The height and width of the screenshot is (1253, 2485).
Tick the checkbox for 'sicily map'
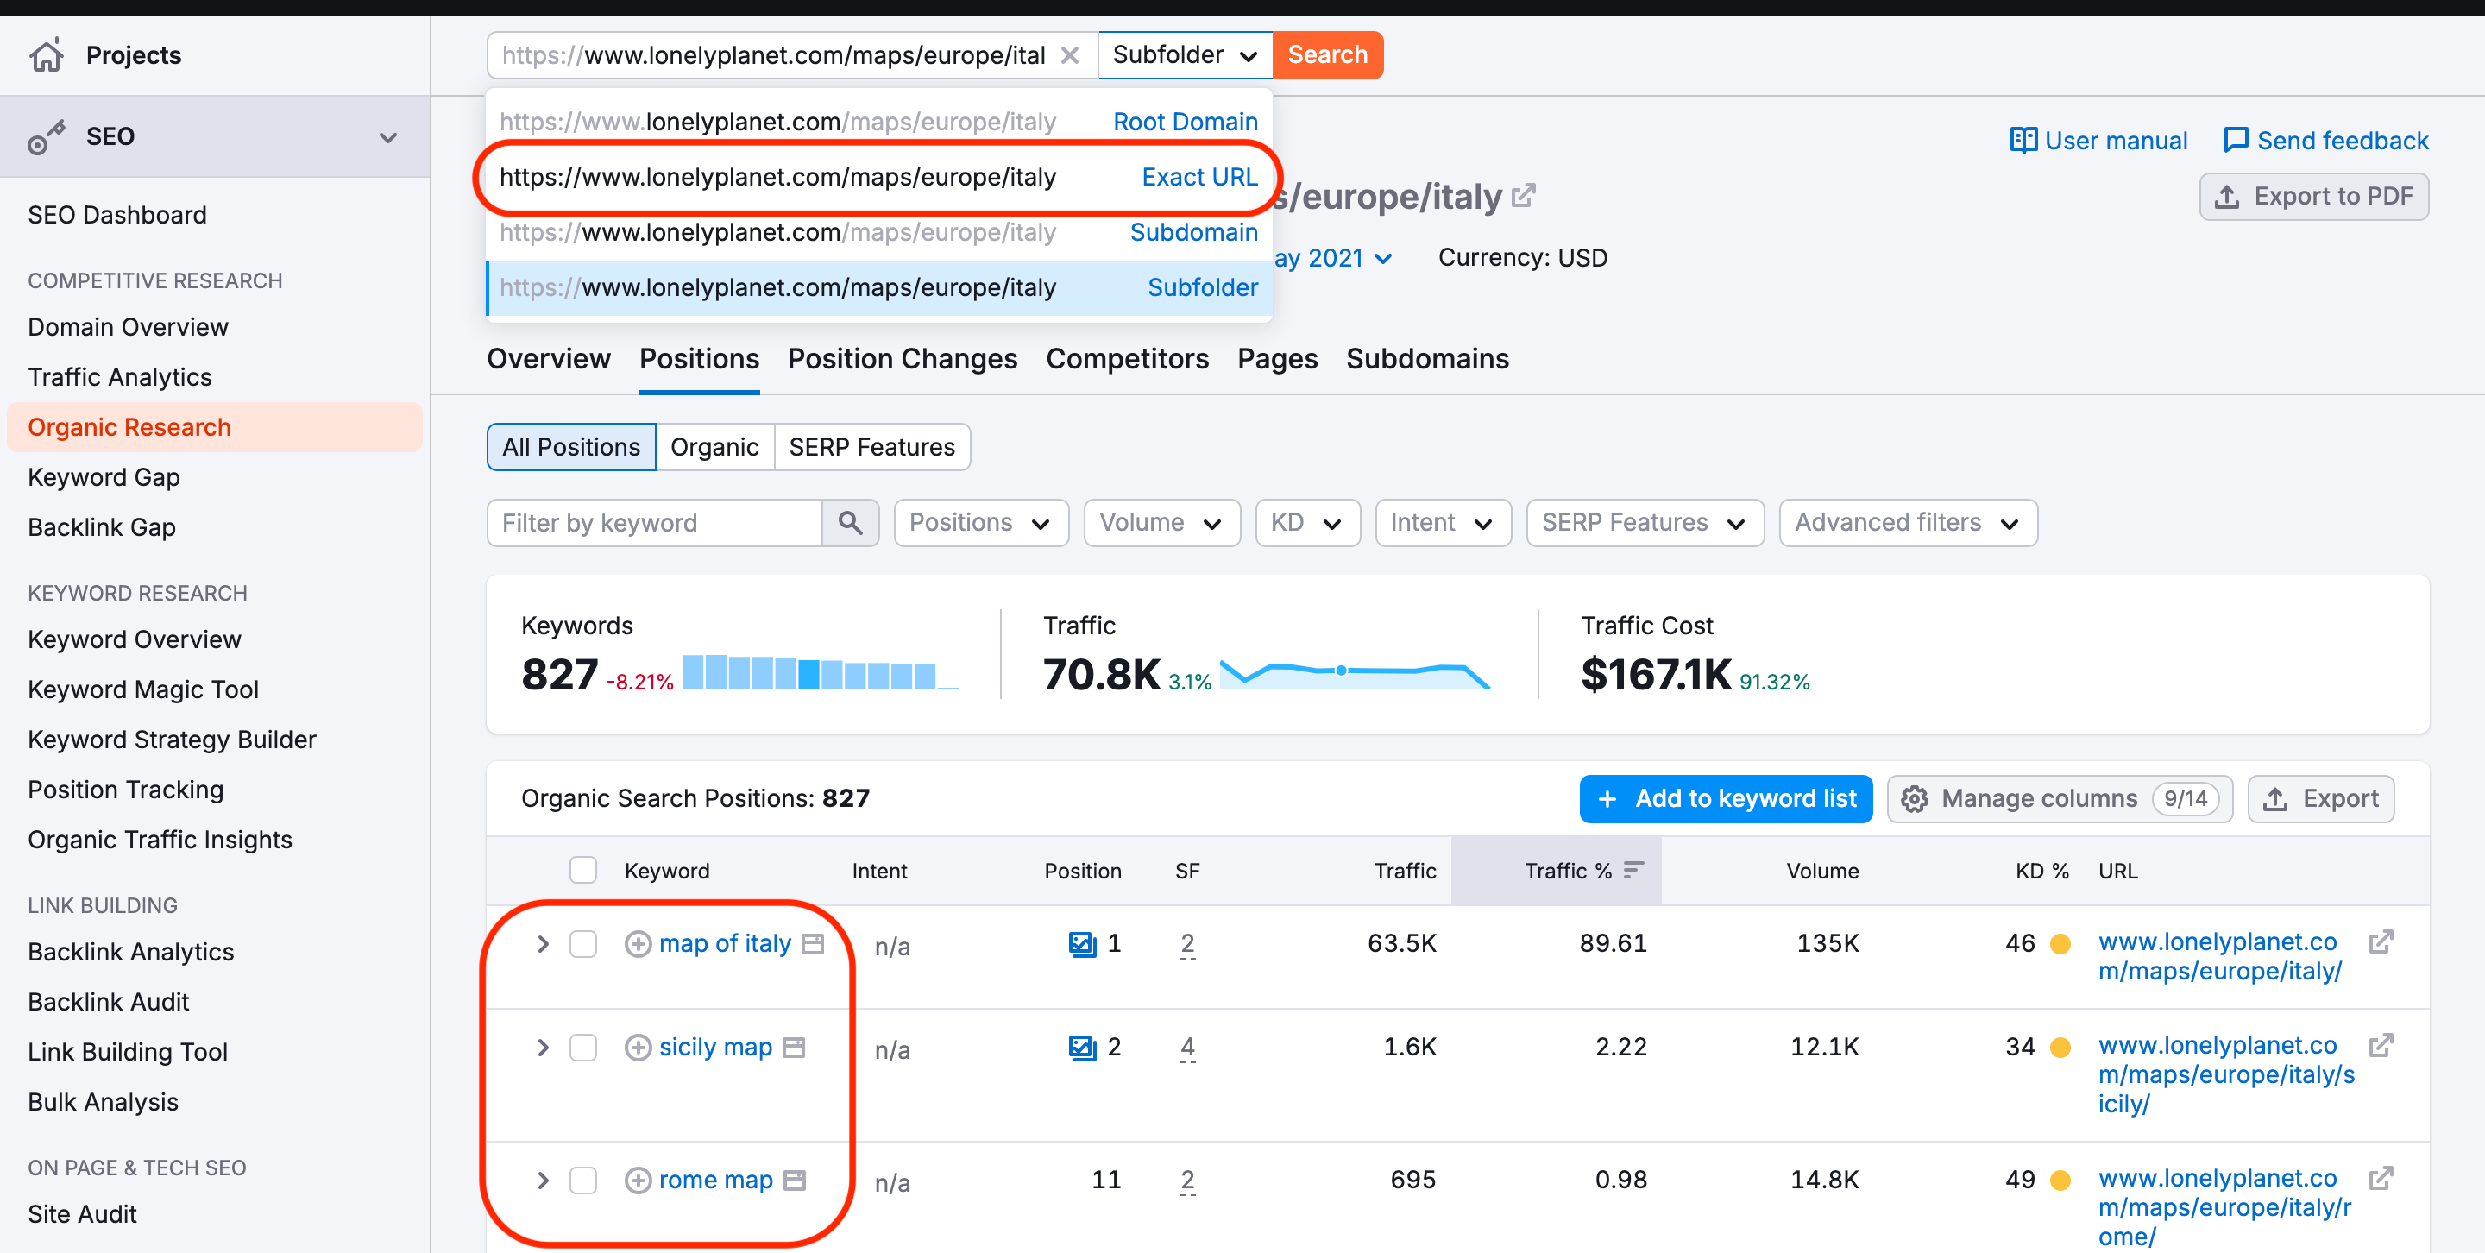(582, 1048)
